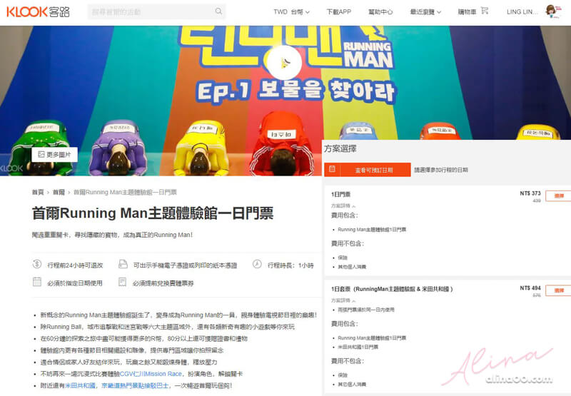Click the NT$ 494 price

530,288
